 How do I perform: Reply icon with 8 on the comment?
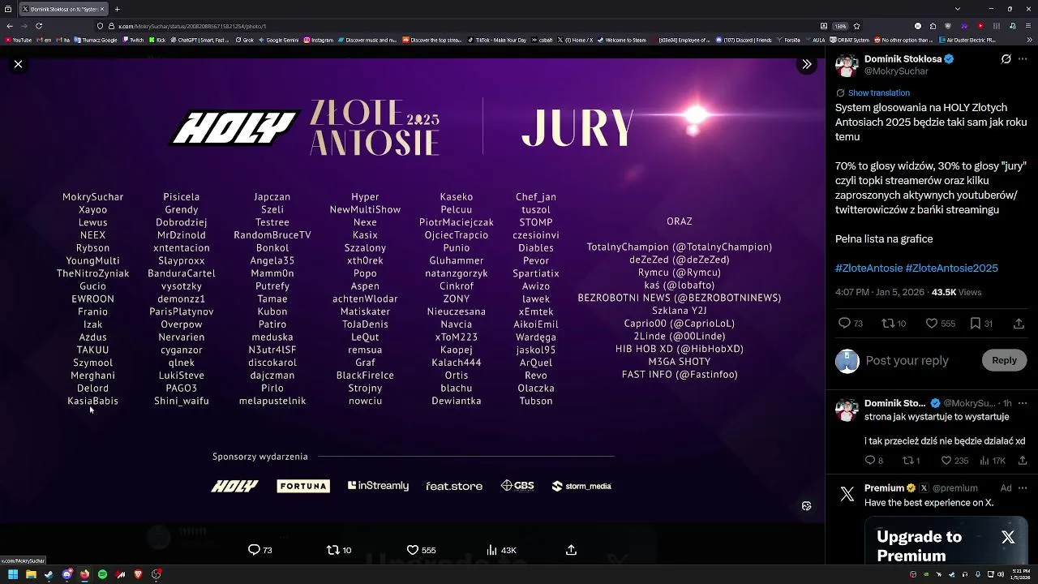[870, 461]
